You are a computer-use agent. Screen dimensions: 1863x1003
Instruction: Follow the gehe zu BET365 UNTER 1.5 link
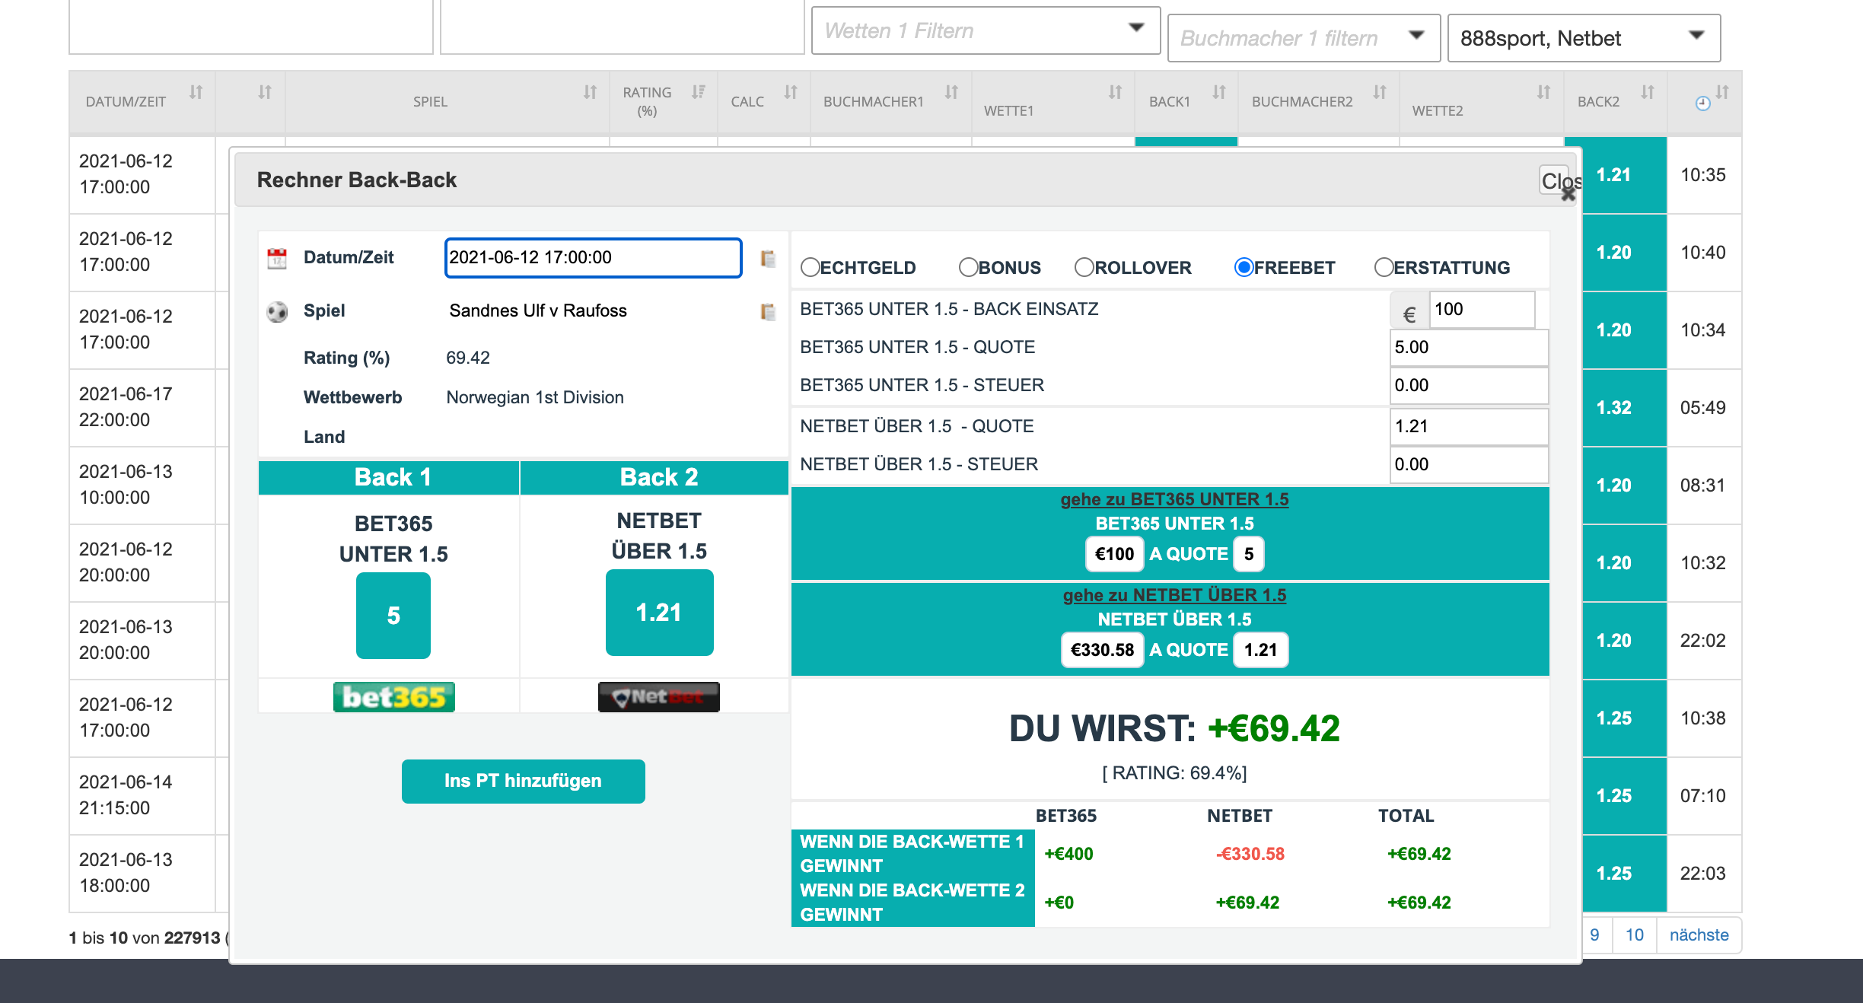(1174, 499)
